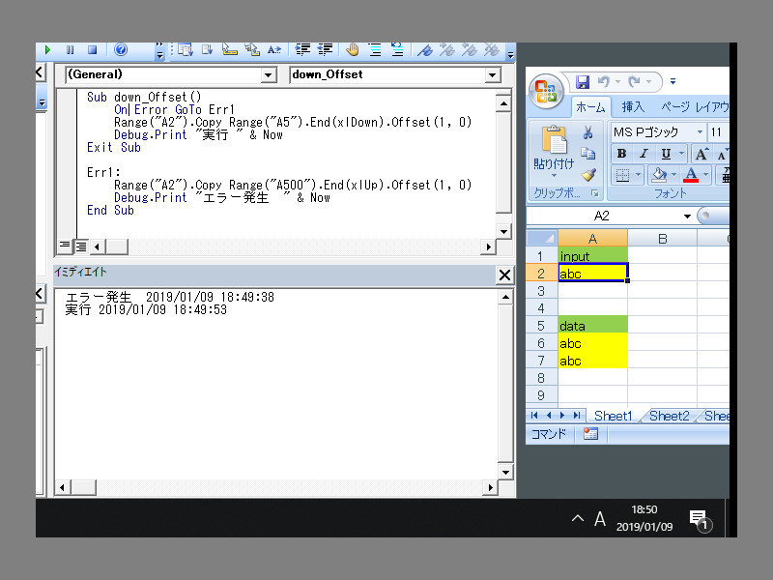This screenshot has height=580, width=773.
Task: Apply the red font color button
Action: tap(691, 175)
